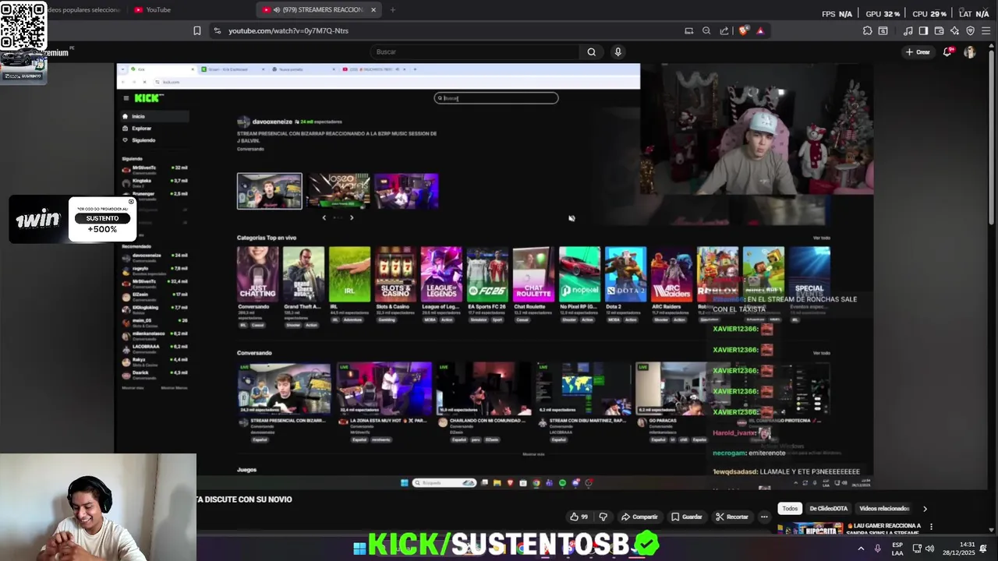Like the video with thumbs up
Image resolution: width=998 pixels, height=561 pixels.
tap(579, 517)
